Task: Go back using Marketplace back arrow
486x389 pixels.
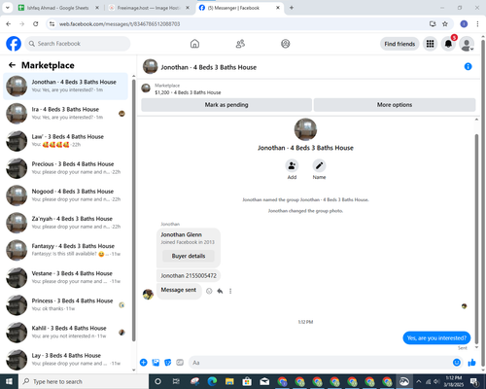Action: pos(12,65)
